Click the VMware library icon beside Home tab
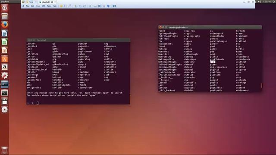The width and height of the screenshot is (276, 155). click(23, 2)
